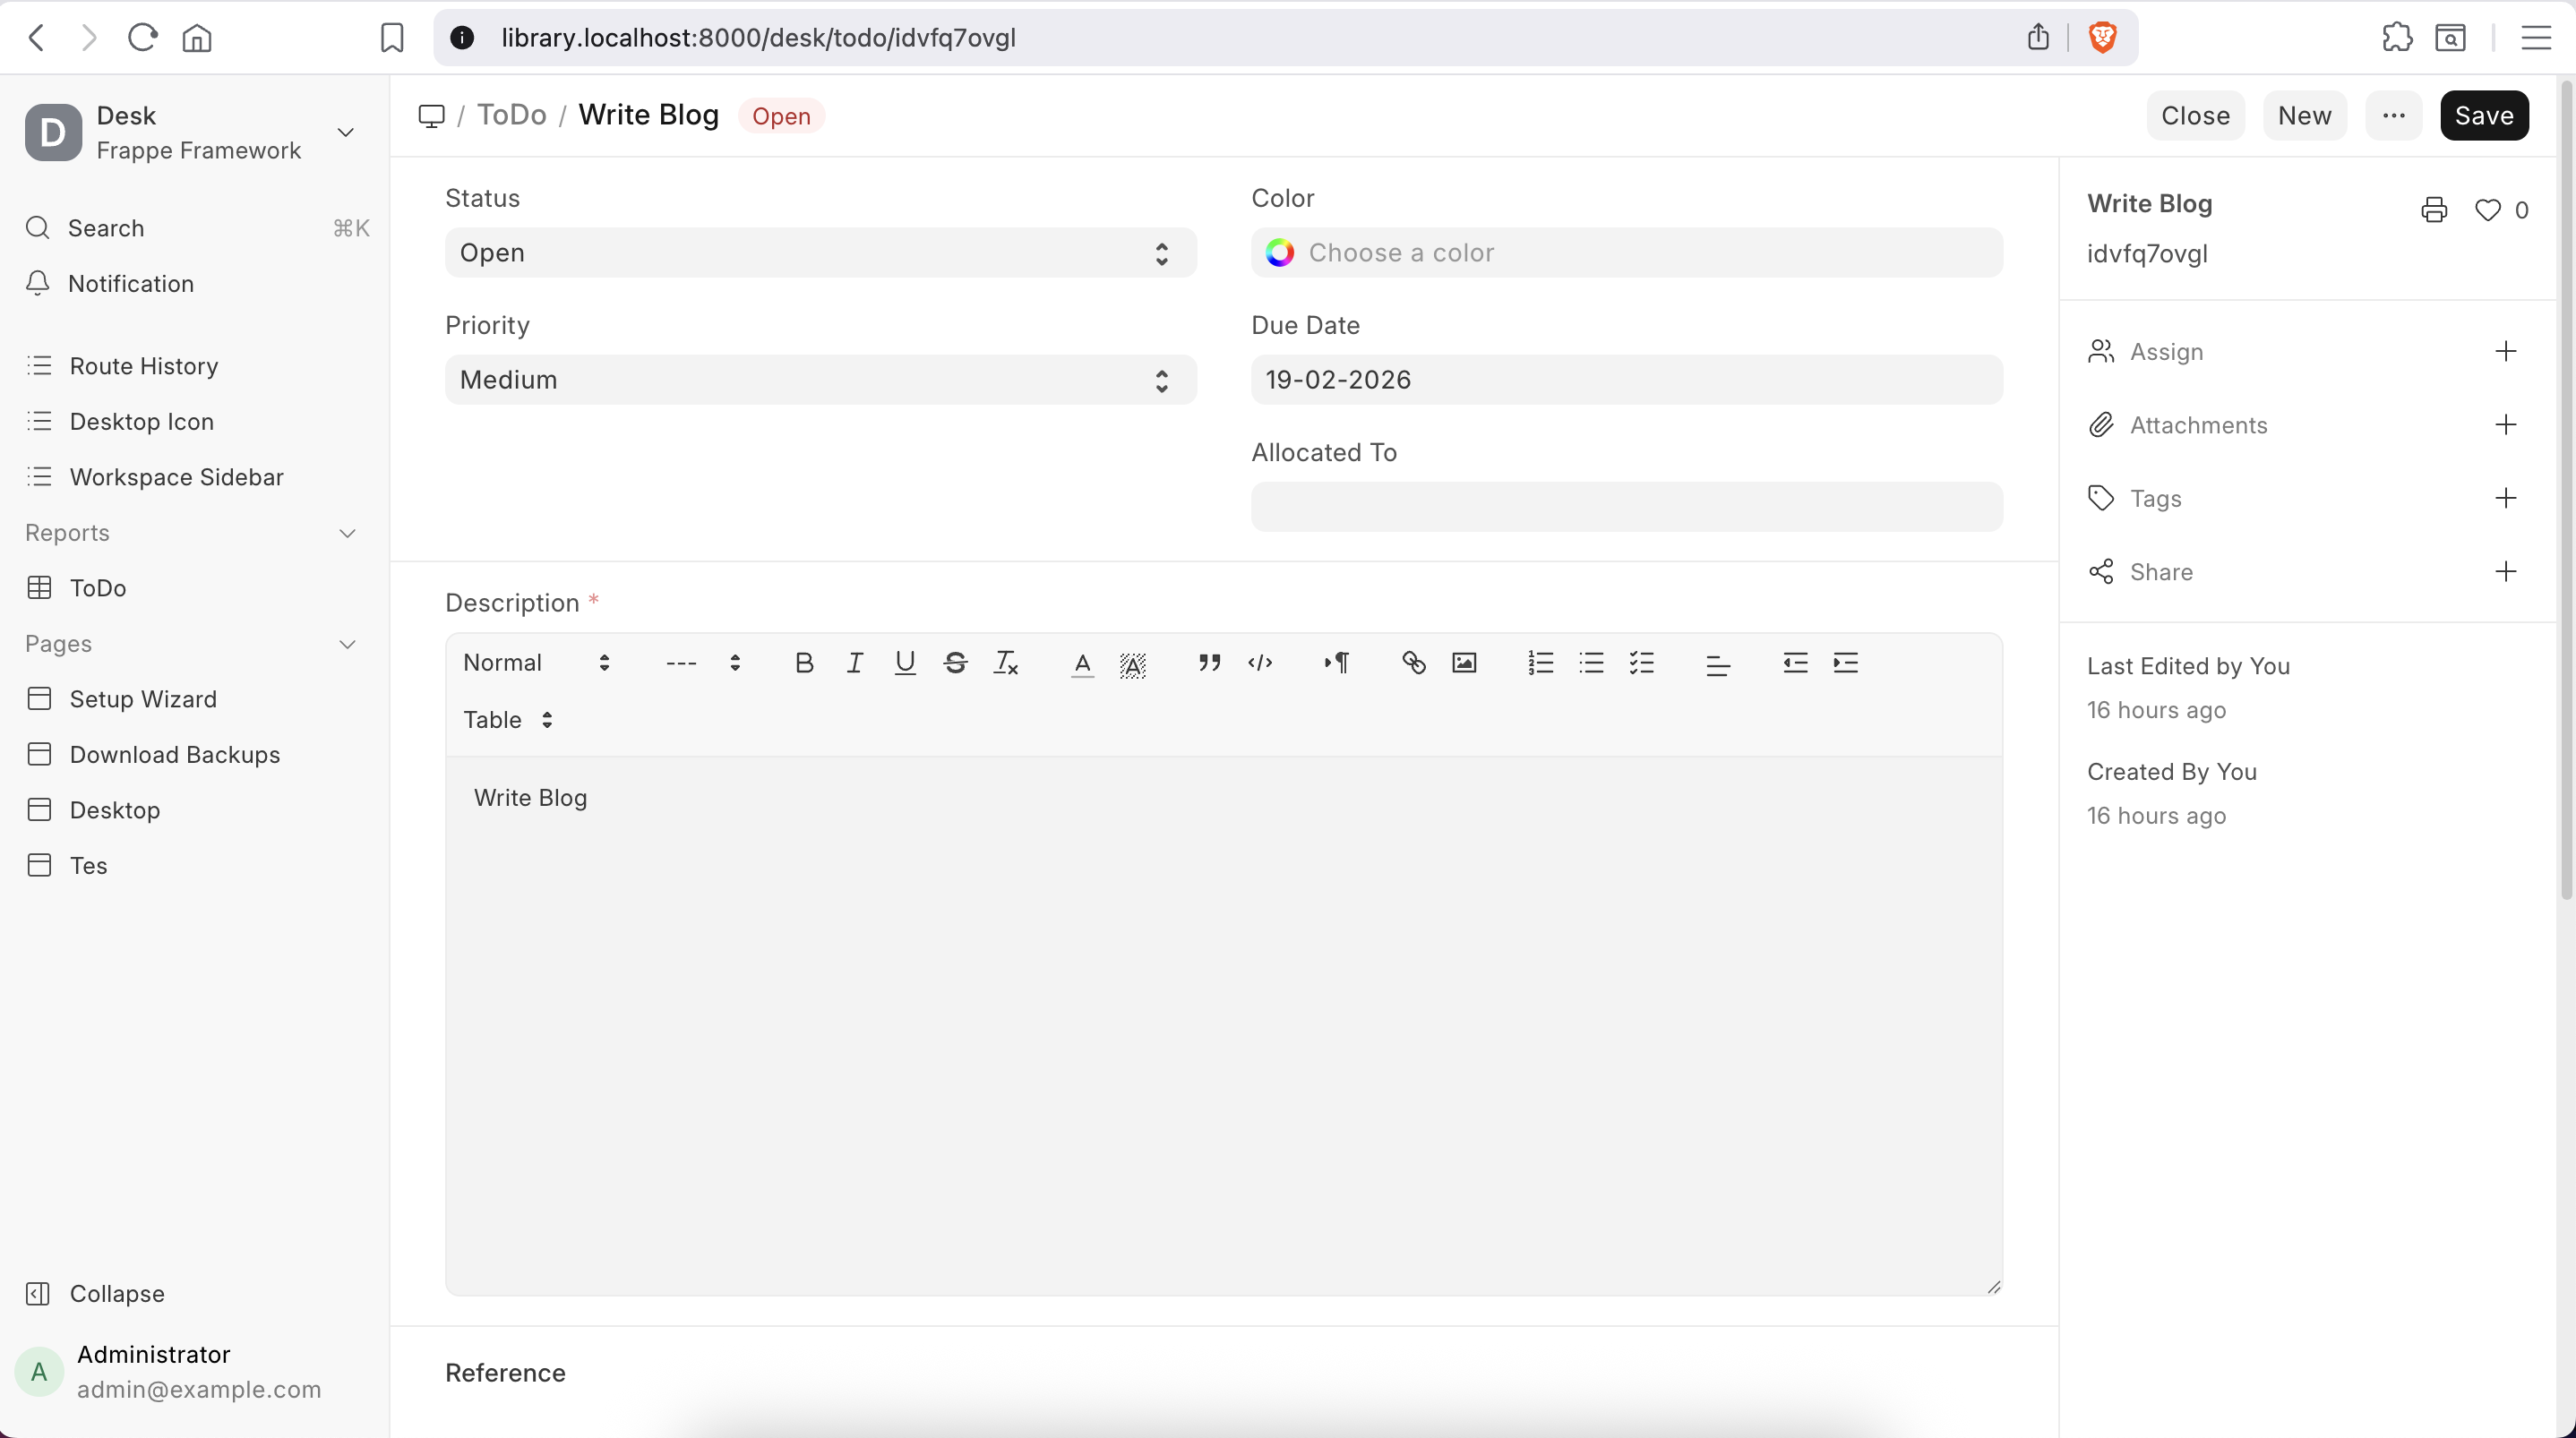This screenshot has width=2576, height=1438.
Task: Click the Save button
Action: point(2483,116)
